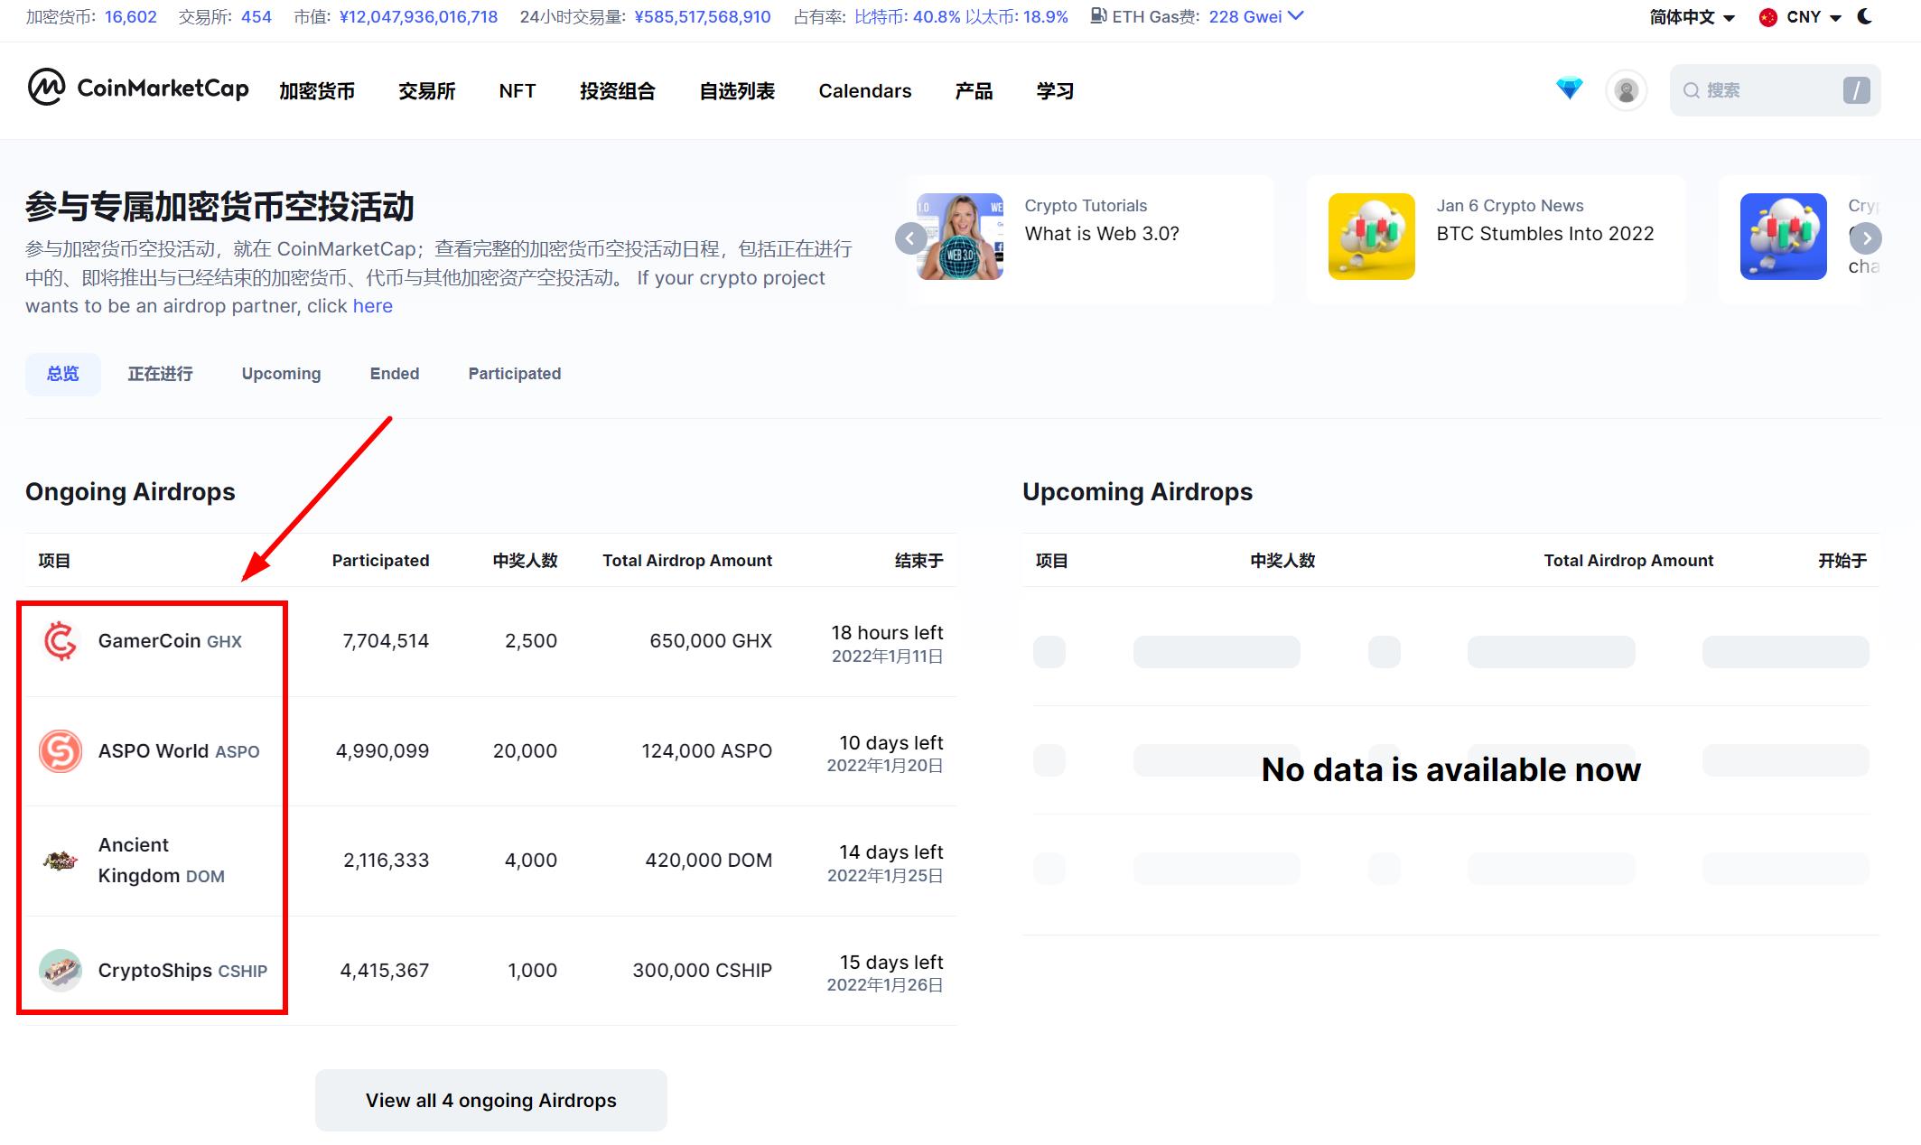Show previous news carousel card
1921x1145 pixels.
(910, 238)
